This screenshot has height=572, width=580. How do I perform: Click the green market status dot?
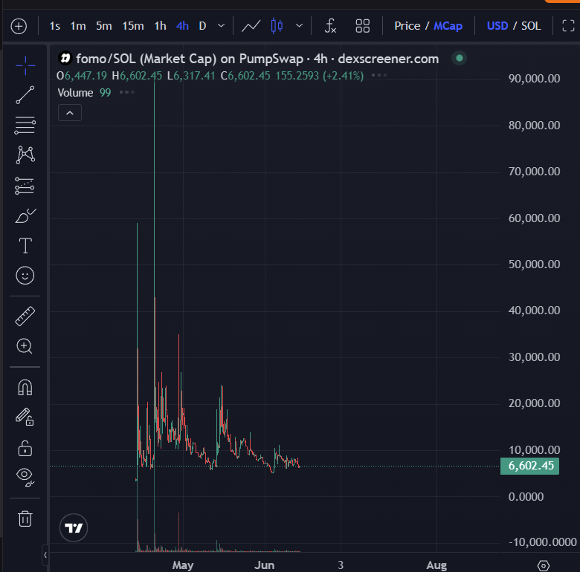(x=460, y=58)
